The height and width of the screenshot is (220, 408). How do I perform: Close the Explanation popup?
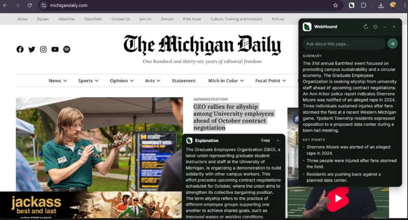278,140
